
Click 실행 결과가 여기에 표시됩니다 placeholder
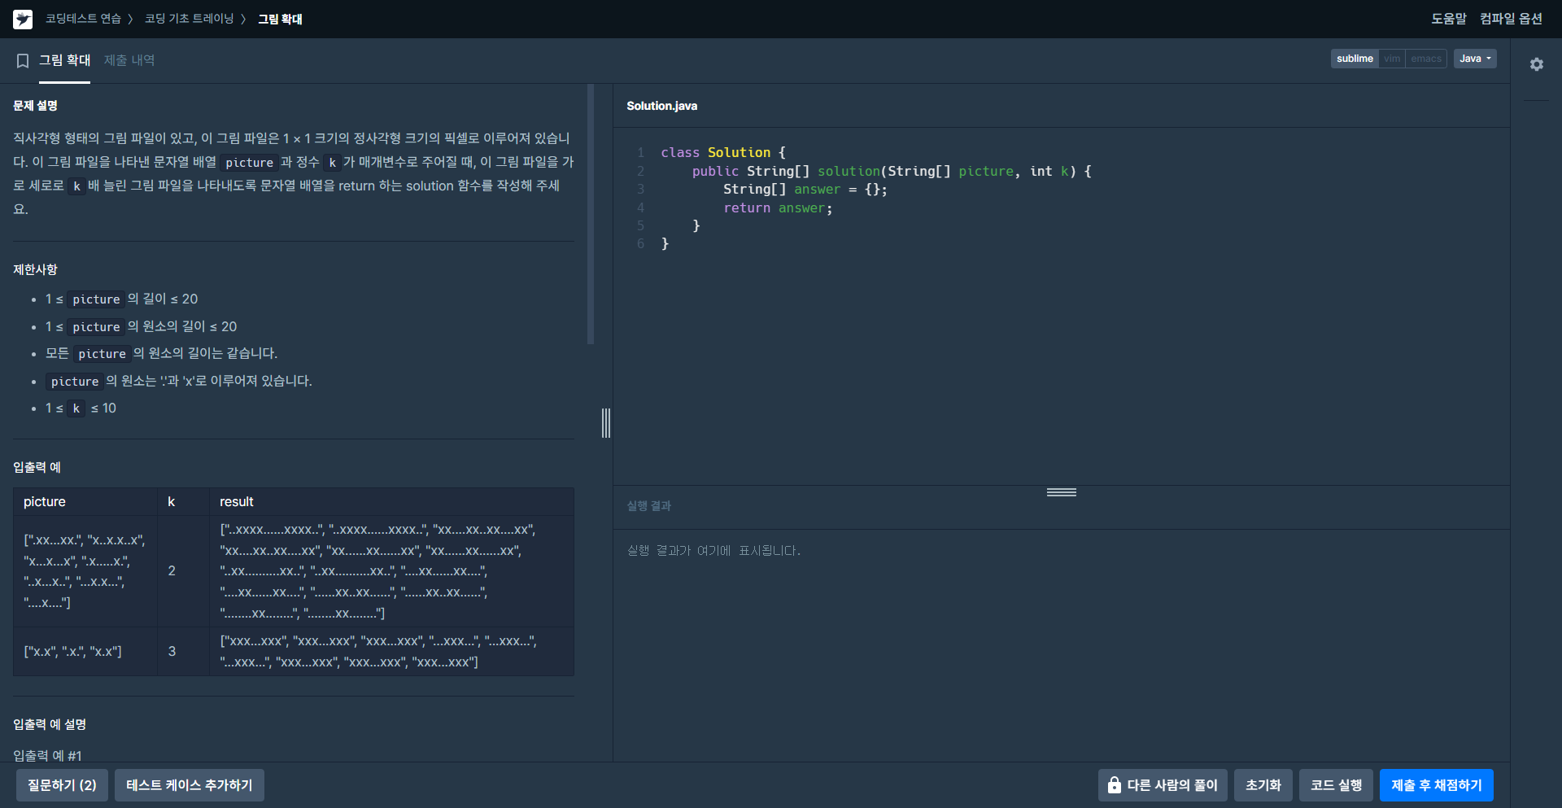(x=713, y=551)
